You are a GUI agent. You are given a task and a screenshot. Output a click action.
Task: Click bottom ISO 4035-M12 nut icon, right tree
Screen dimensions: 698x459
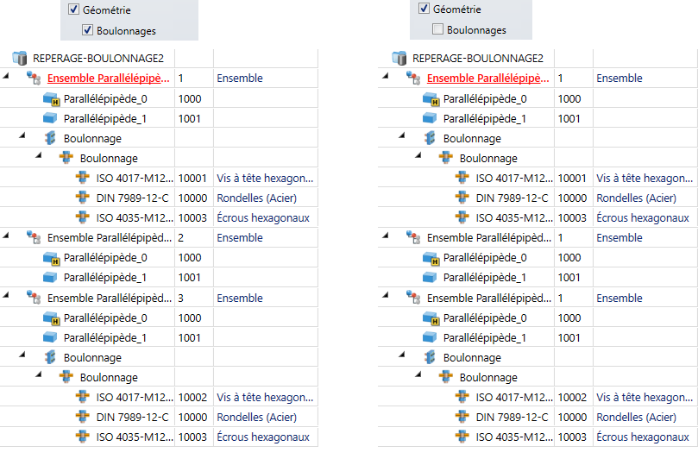(462, 437)
